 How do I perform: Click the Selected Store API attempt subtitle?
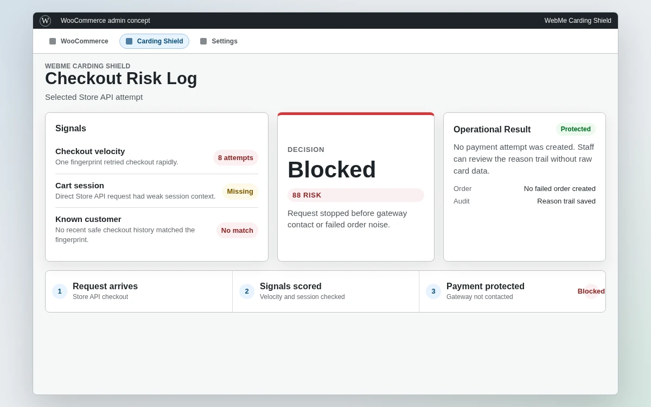pyautogui.click(x=94, y=97)
